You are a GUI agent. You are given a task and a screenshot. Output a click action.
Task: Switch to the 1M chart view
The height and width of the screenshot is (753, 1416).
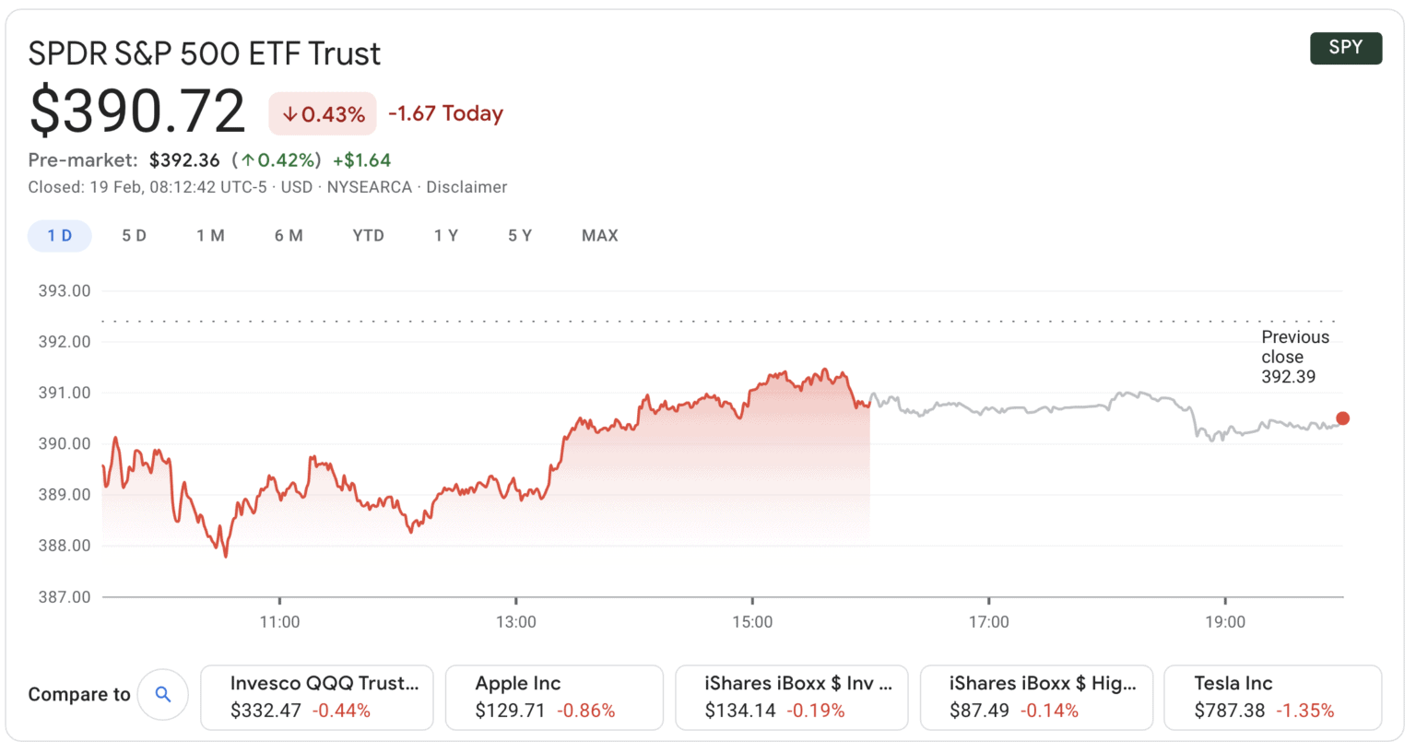point(210,235)
